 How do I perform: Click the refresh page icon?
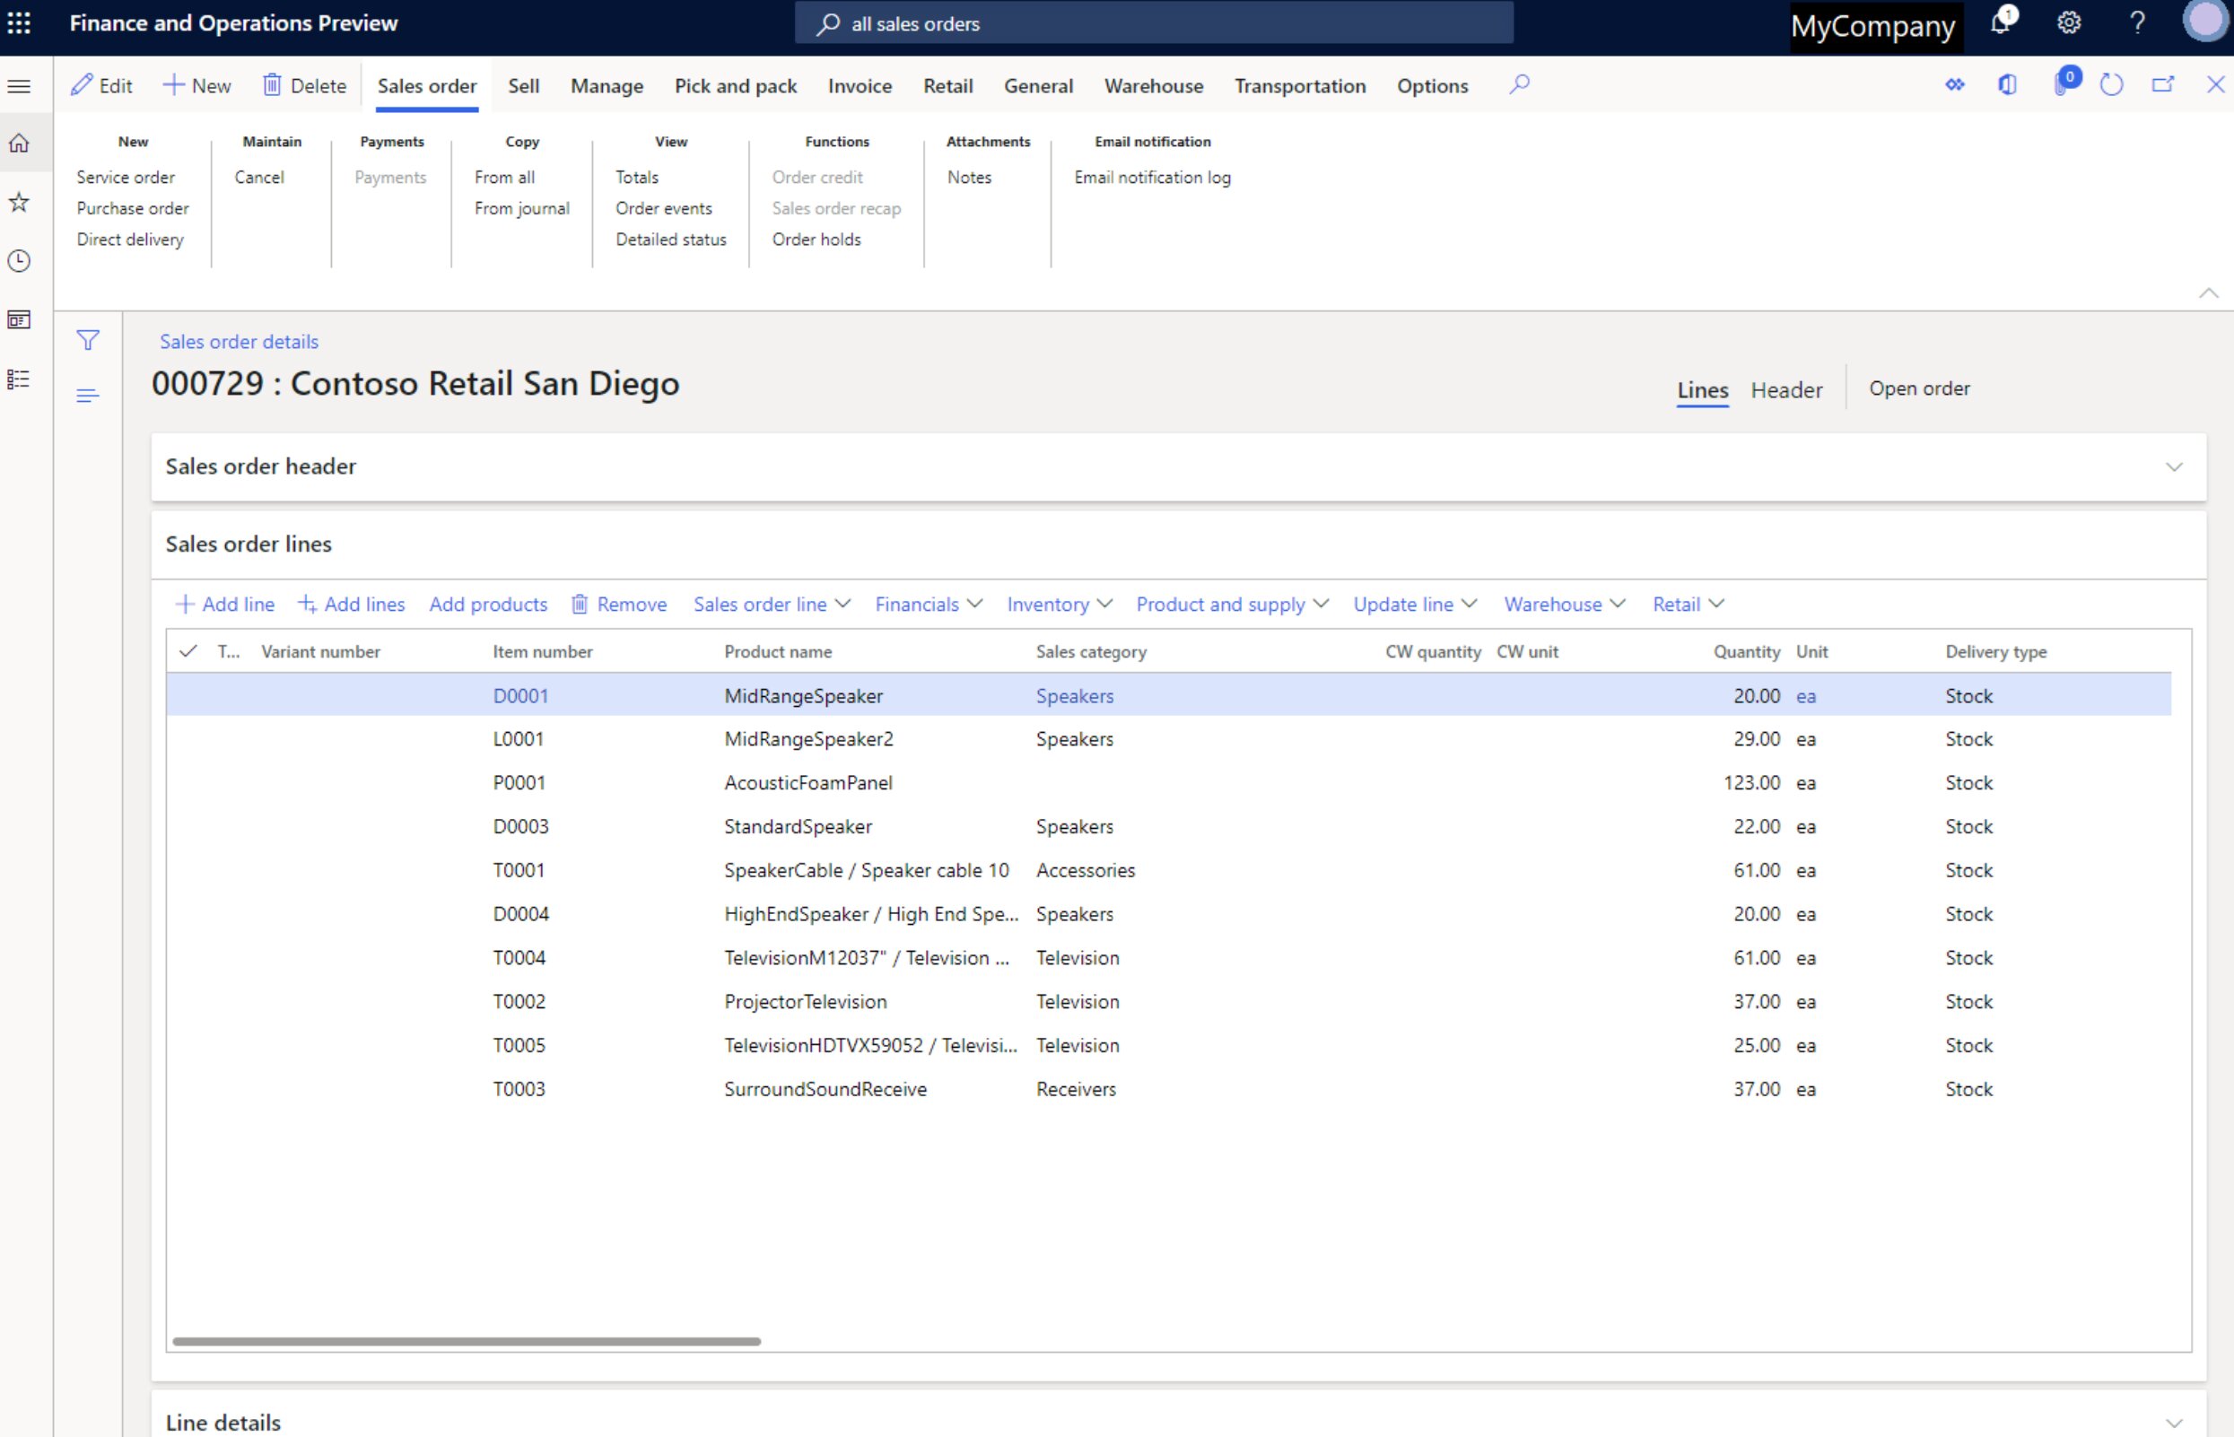tap(2111, 85)
